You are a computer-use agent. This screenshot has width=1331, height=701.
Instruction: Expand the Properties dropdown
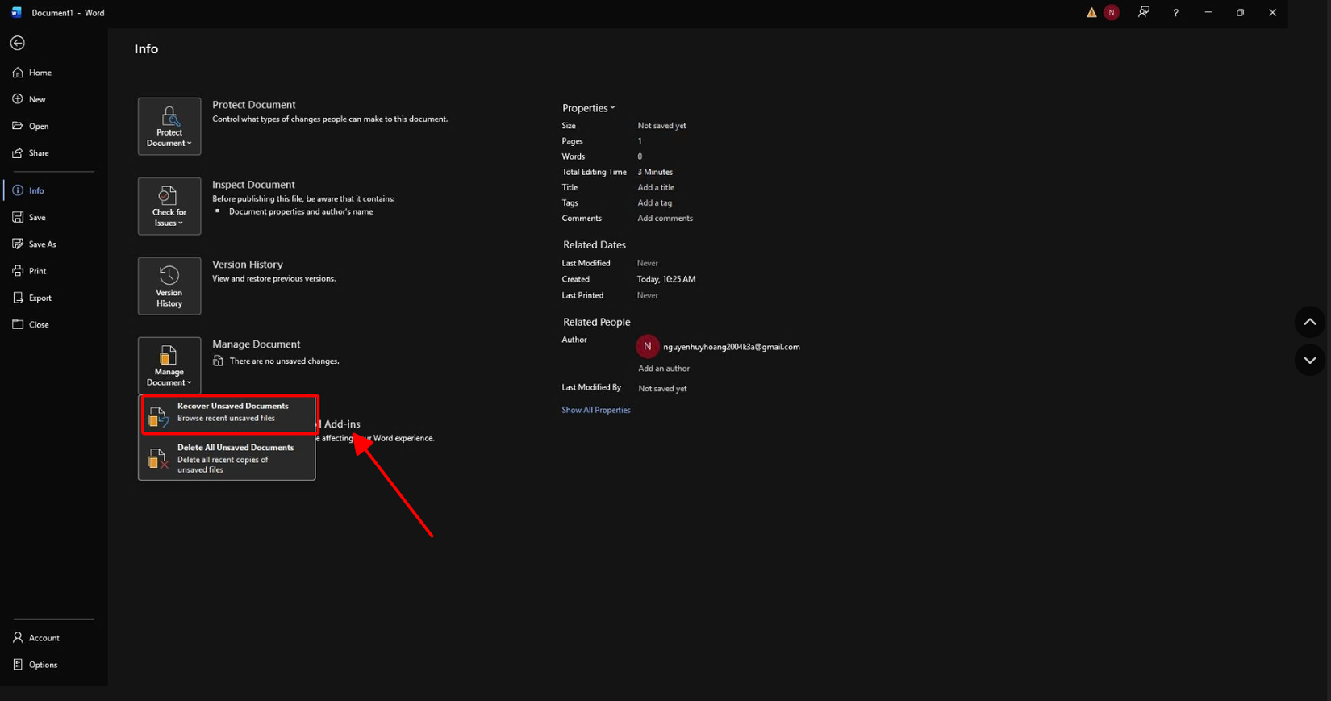coord(588,108)
